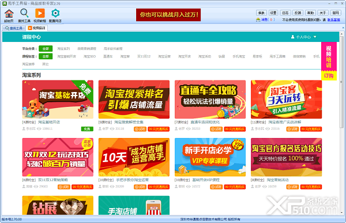Click the 日志 log button
346x223 pixels.
pyautogui.click(x=285, y=13)
